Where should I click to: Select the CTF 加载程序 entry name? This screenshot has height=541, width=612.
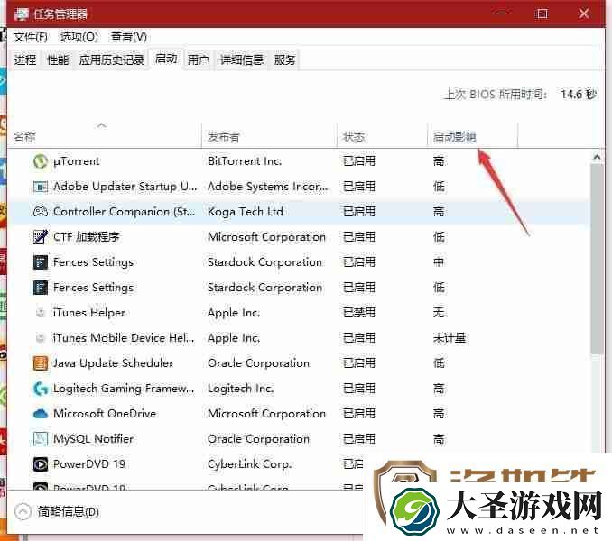coord(87,237)
